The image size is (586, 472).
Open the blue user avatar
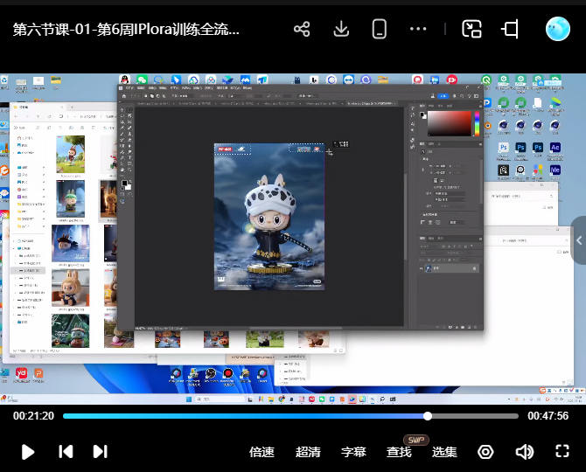(558, 29)
